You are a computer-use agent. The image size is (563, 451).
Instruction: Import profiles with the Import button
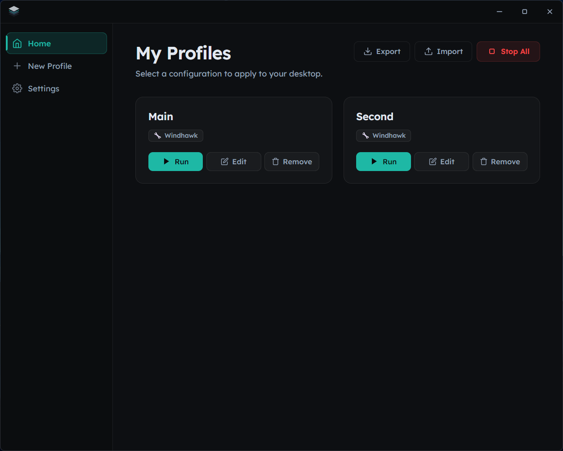coord(443,51)
